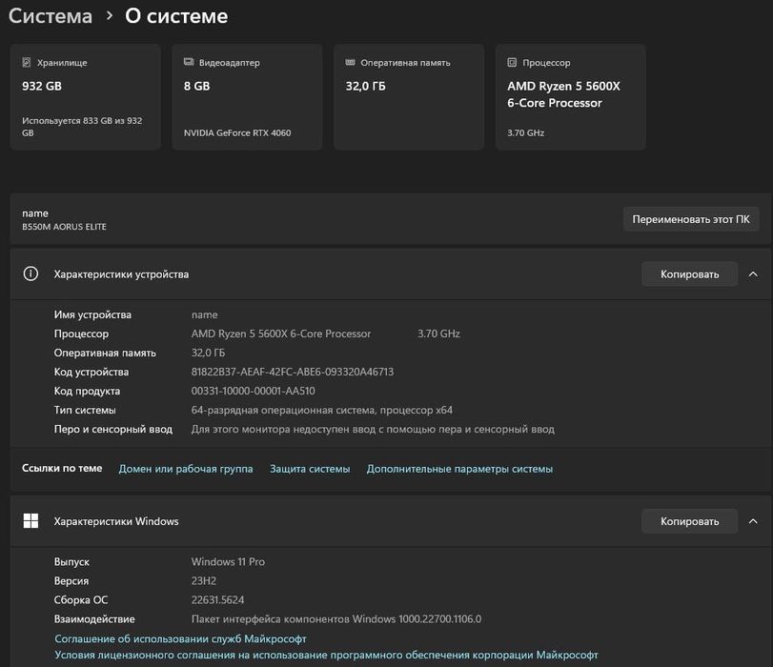Click the Процессор chip icon
The height and width of the screenshot is (667, 773).
[512, 62]
